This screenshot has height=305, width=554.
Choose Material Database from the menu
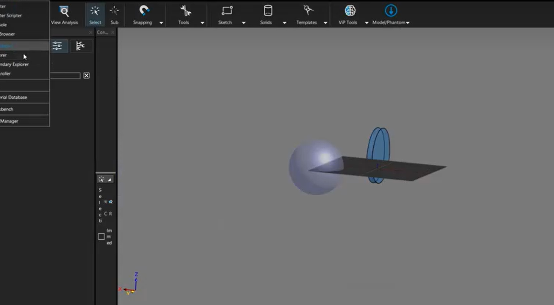coord(14,97)
